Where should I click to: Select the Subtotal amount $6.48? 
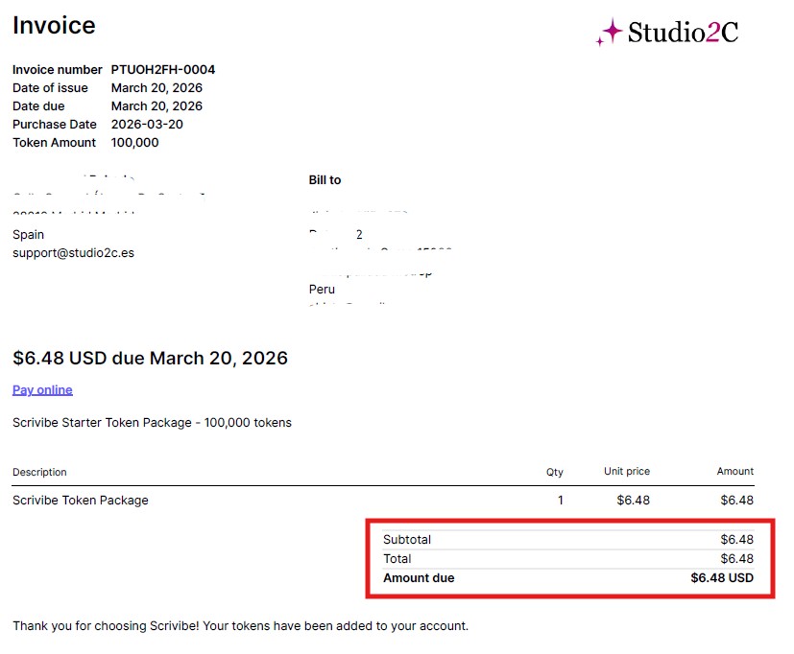[737, 540]
